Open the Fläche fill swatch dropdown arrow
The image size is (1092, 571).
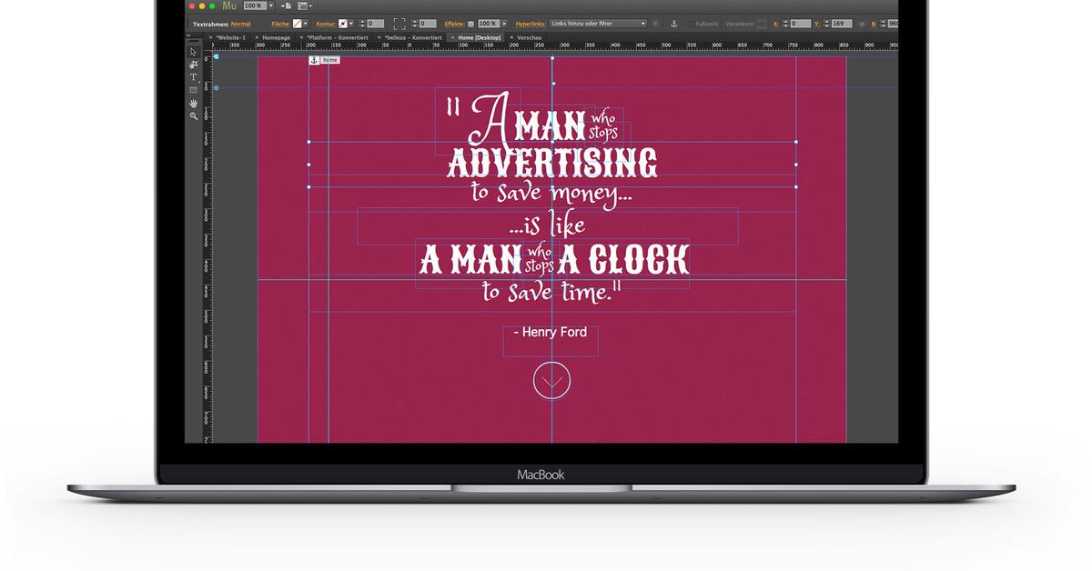pyautogui.click(x=306, y=24)
